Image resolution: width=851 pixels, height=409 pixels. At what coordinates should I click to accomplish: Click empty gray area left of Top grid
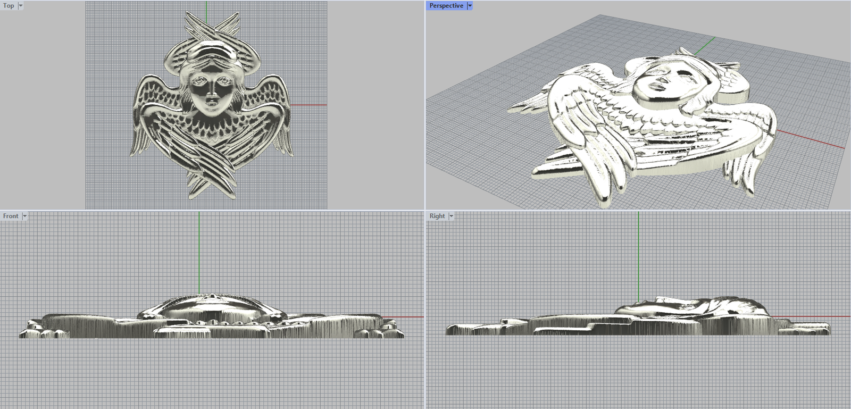[x=43, y=106]
